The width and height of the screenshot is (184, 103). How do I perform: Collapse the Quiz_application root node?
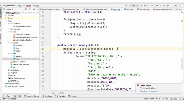(x=3, y=13)
